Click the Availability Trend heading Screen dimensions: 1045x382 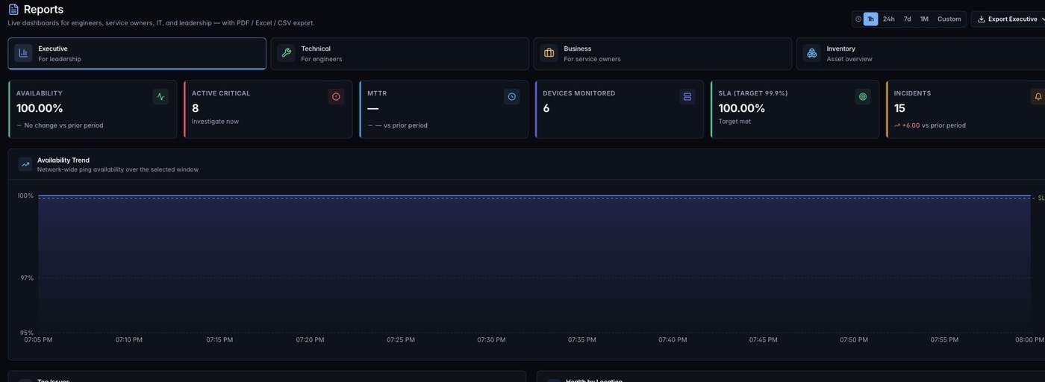(x=63, y=160)
